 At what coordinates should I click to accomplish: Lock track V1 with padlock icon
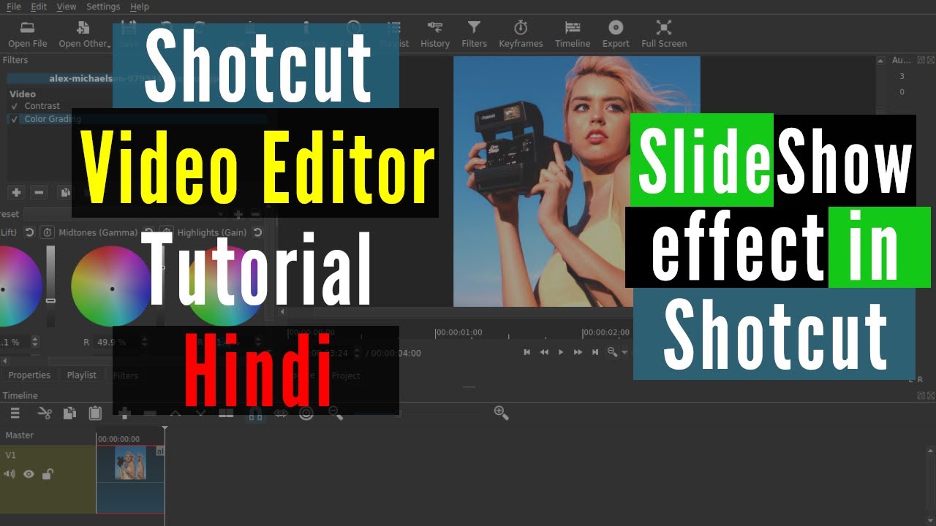(48, 474)
